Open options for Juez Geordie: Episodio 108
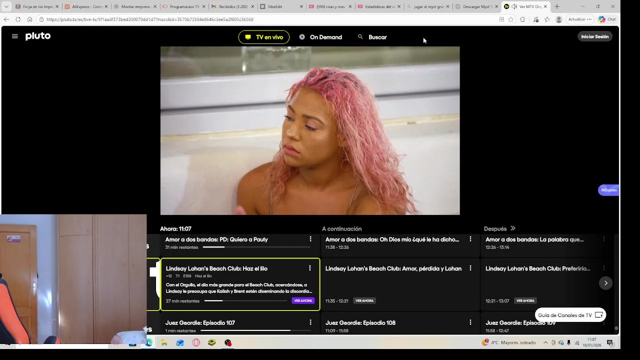640x360 pixels. (470, 322)
